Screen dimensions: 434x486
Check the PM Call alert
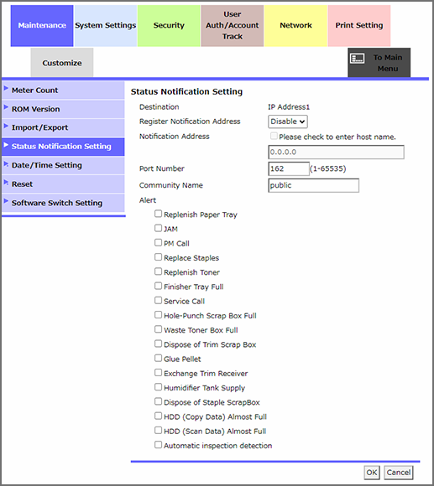click(x=159, y=242)
